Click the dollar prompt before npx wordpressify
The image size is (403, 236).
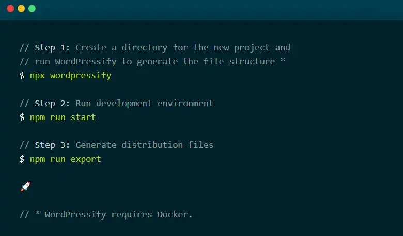coord(22,76)
